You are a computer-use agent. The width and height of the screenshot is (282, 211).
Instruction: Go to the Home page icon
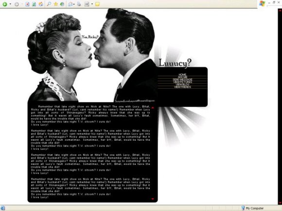(41, 4)
